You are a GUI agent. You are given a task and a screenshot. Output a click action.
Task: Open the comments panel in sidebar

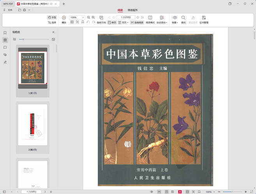point(5,47)
